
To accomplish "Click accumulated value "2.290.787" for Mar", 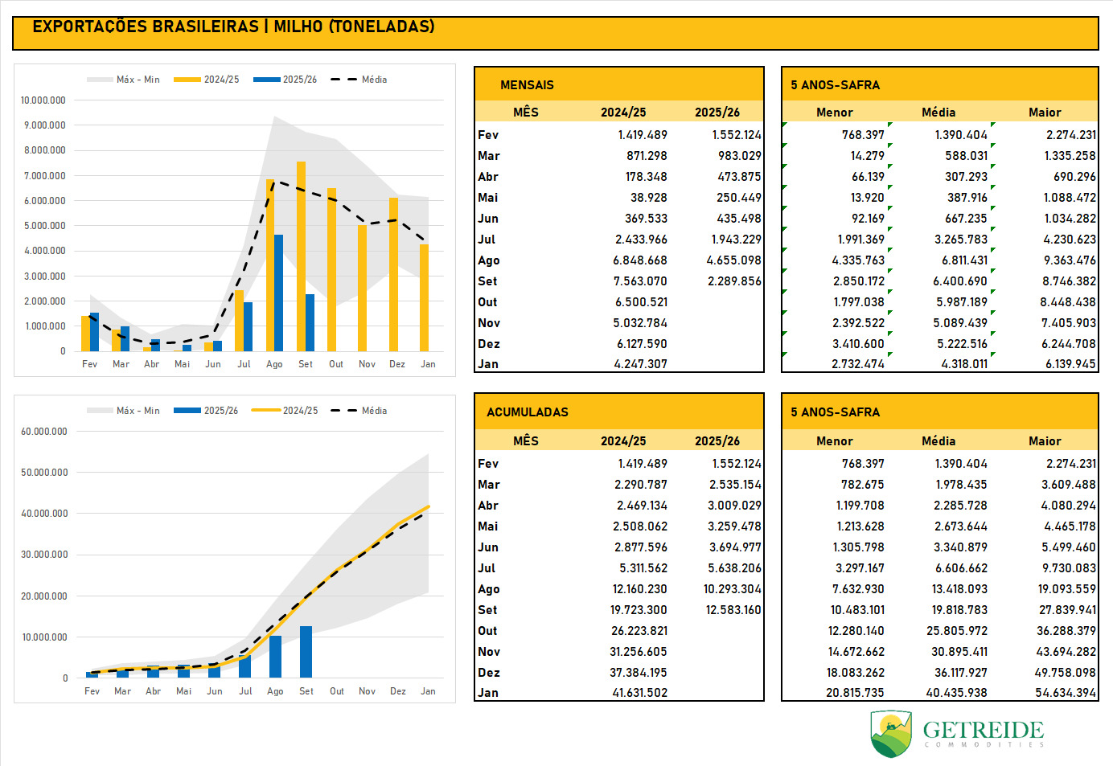I will pos(641,485).
